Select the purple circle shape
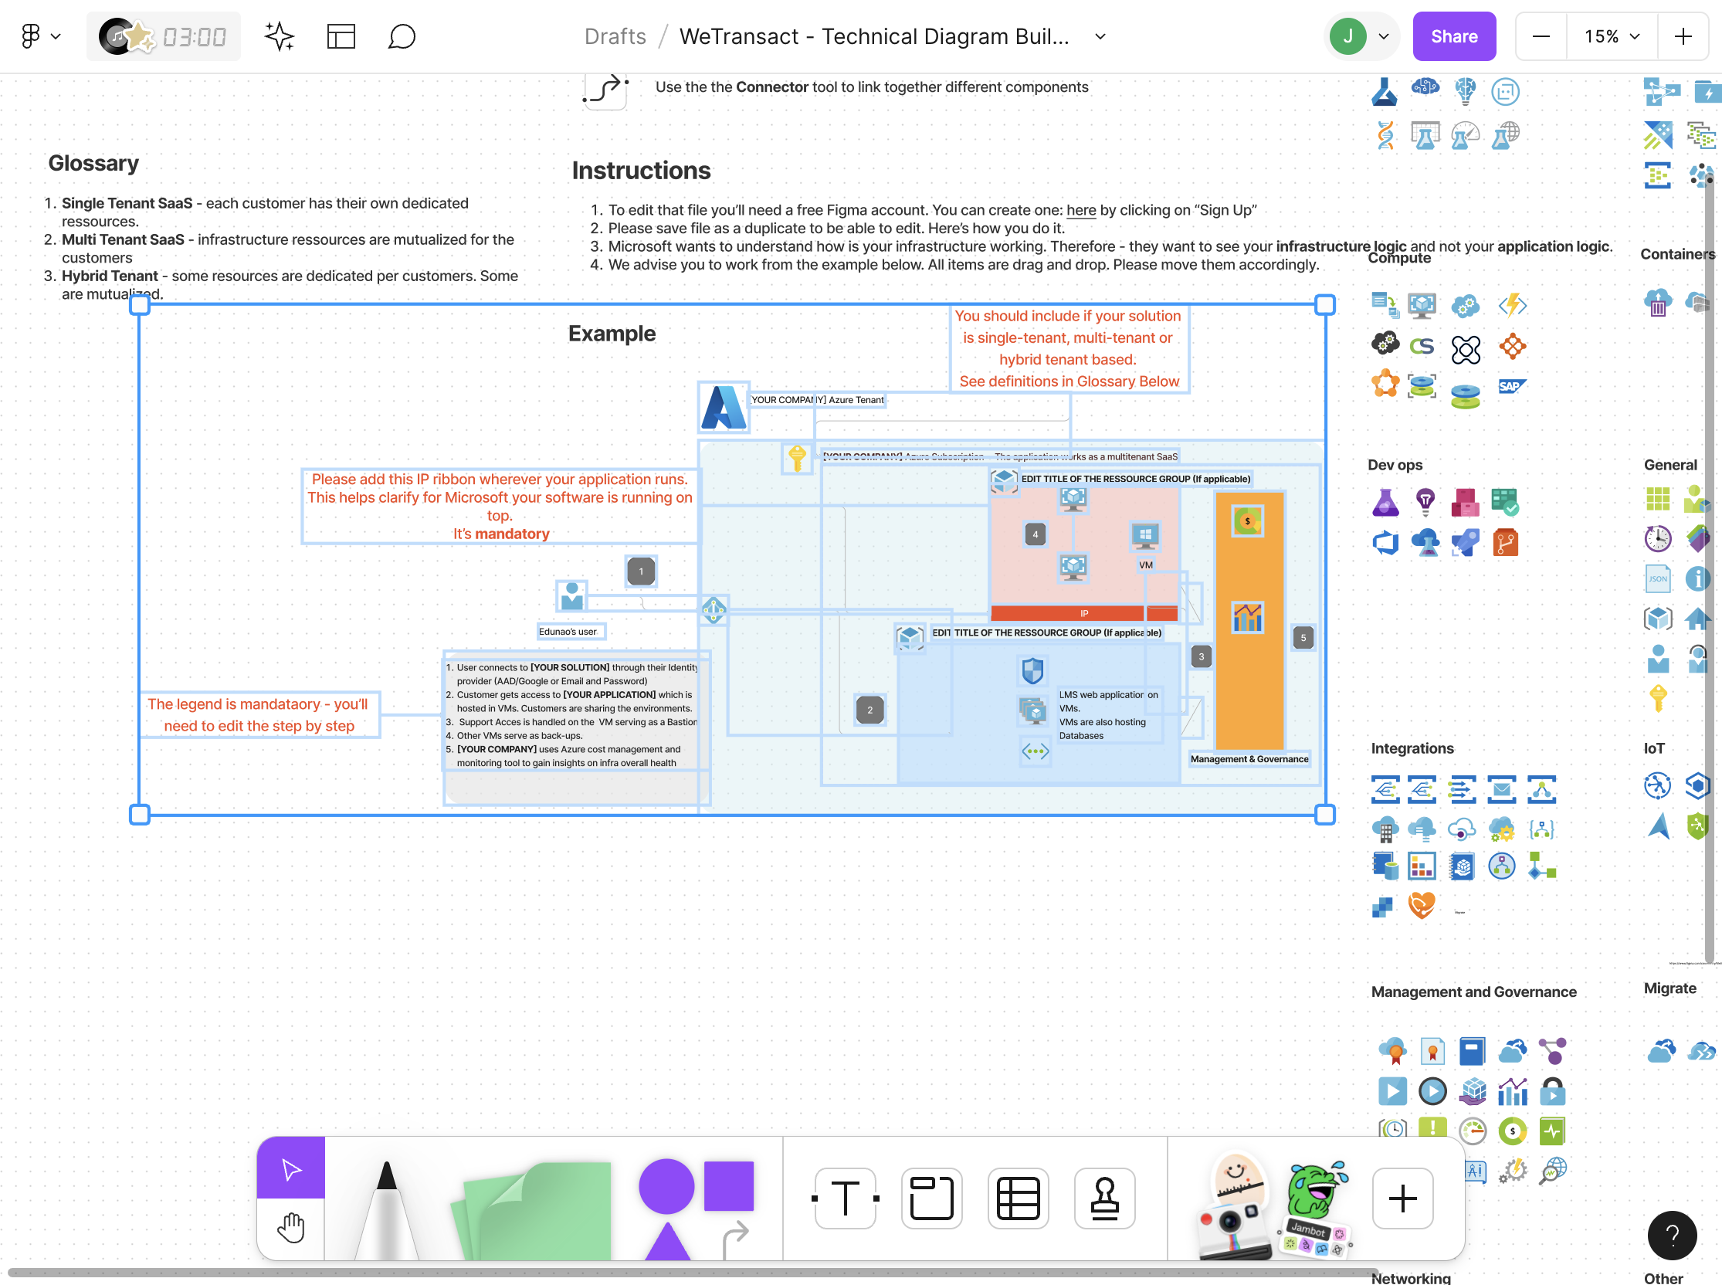Viewport: 1722px width, 1285px height. pyautogui.click(x=666, y=1186)
